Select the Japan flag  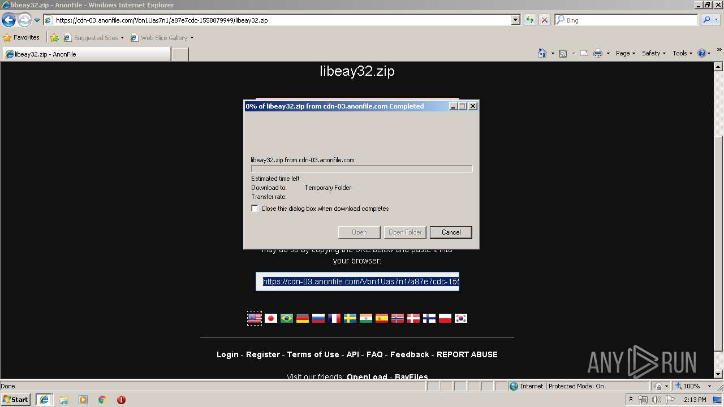coord(271,318)
